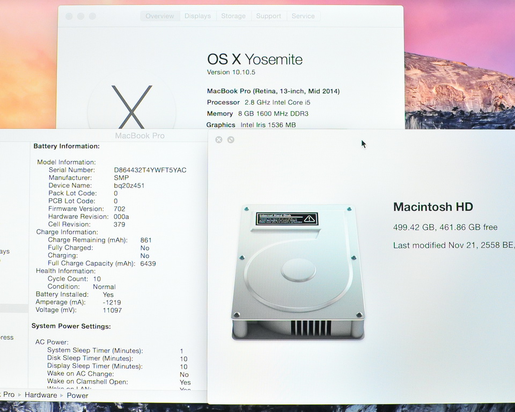515x412 pixels.
Task: Click the Macintosh HD title
Action: click(x=433, y=207)
